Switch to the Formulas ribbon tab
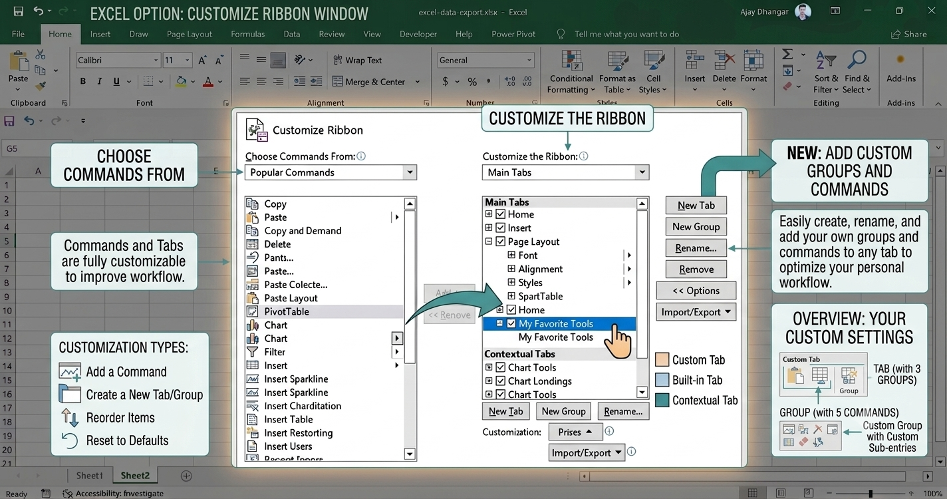947x499 pixels. [x=248, y=34]
